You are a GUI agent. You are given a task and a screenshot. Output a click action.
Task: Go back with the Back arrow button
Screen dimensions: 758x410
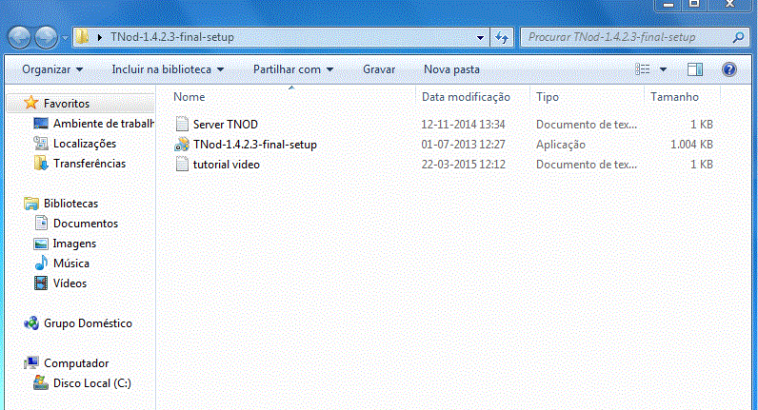19,37
